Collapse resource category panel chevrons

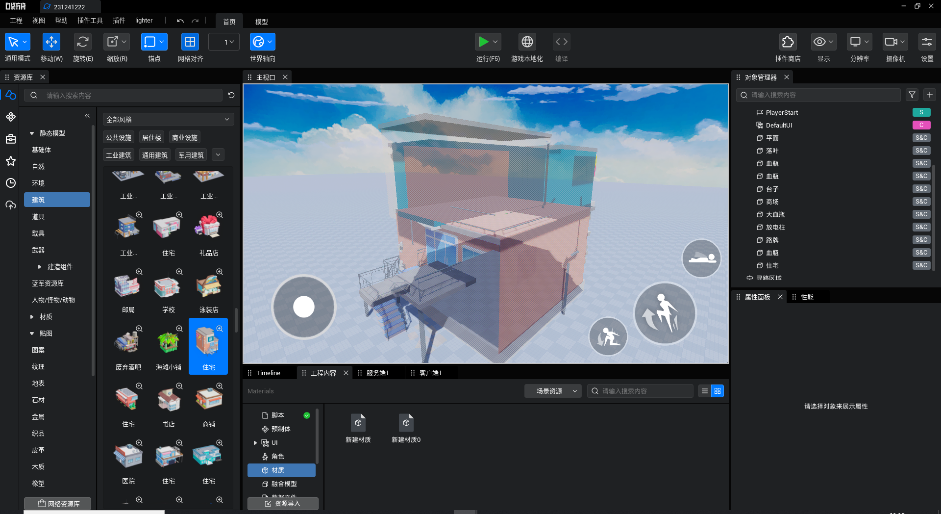(87, 116)
